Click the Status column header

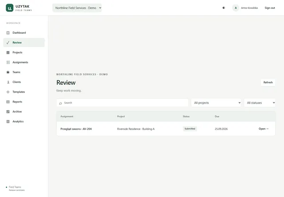[186, 116]
